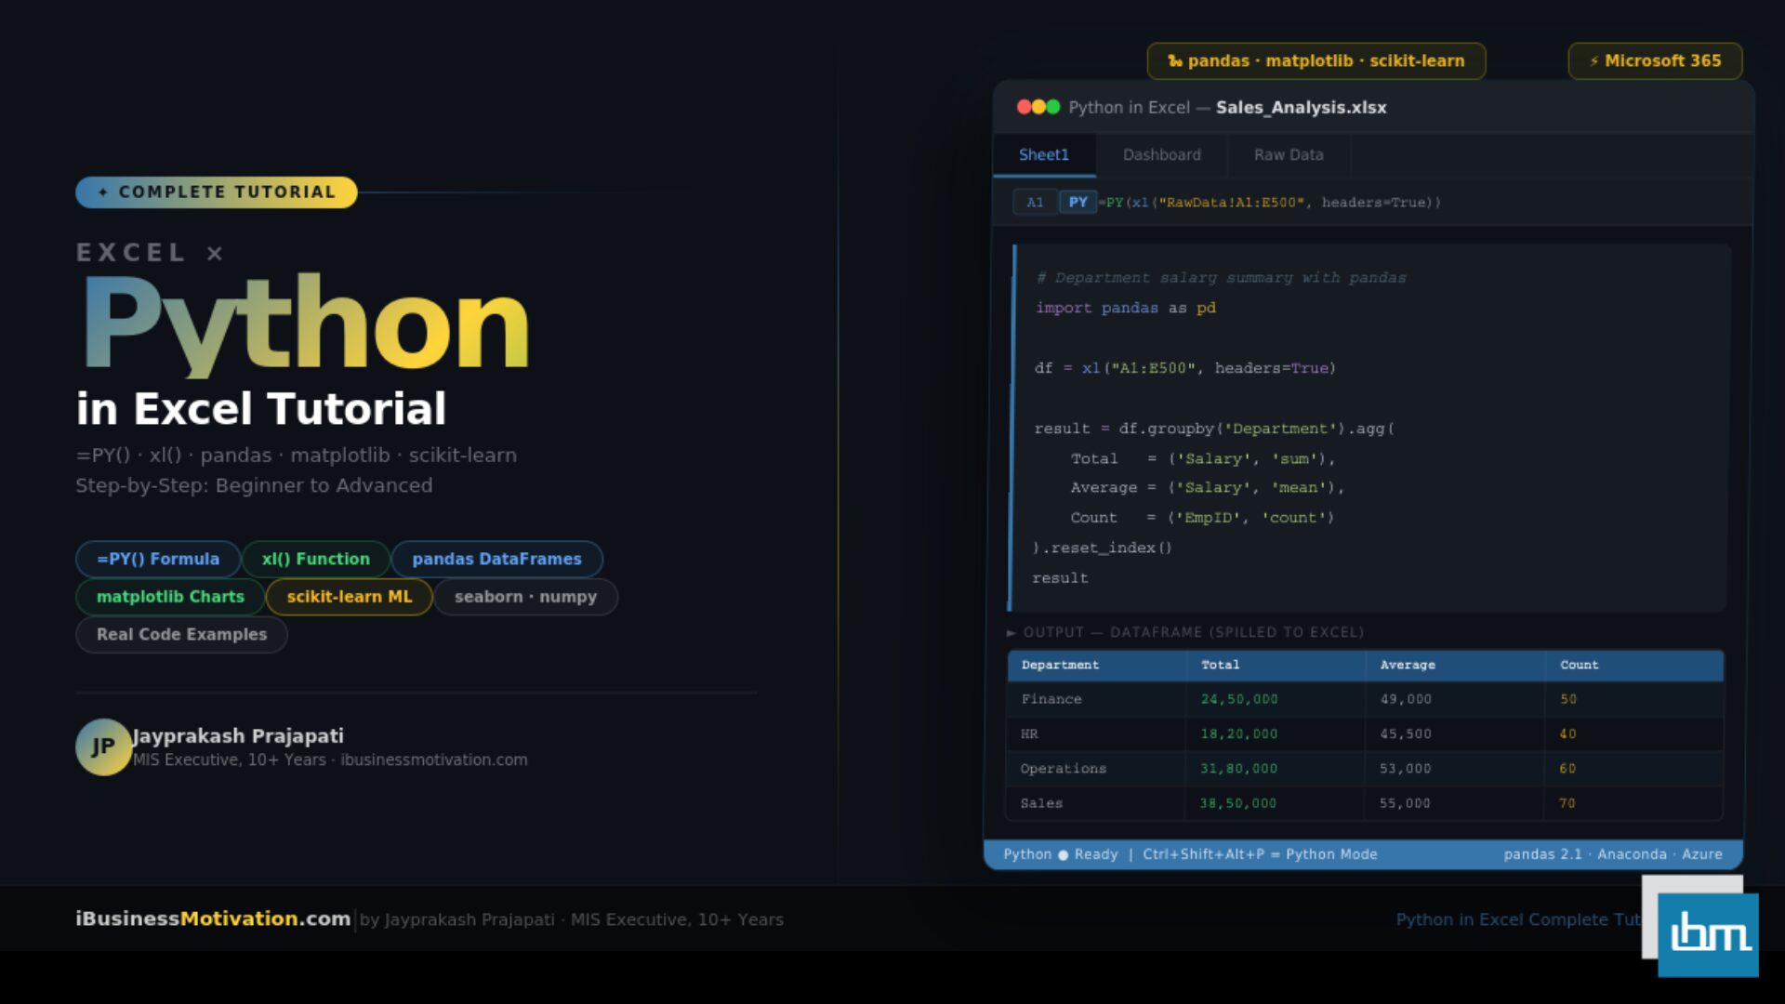
Task: Click the xl() Function tag
Action: [x=315, y=559]
